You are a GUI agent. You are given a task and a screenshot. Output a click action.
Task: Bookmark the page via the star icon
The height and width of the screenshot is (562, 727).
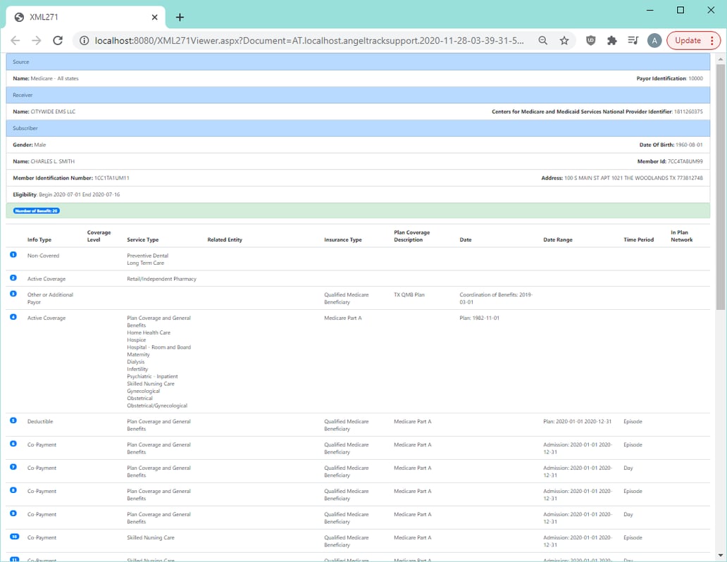(564, 40)
